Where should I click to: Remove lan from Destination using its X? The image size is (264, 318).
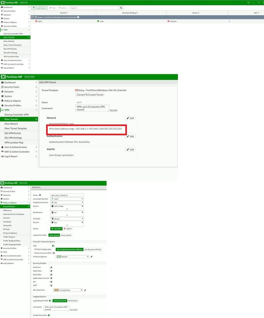pos(82,212)
